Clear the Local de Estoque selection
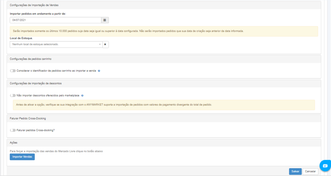 point(105,44)
